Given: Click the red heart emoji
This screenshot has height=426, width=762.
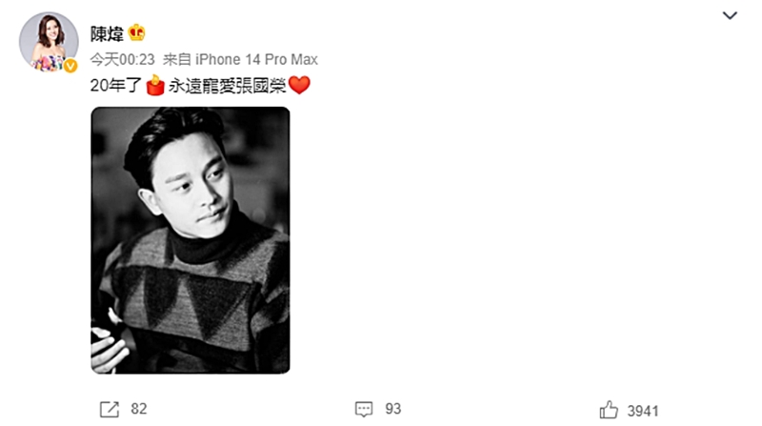Looking at the screenshot, I should [299, 85].
